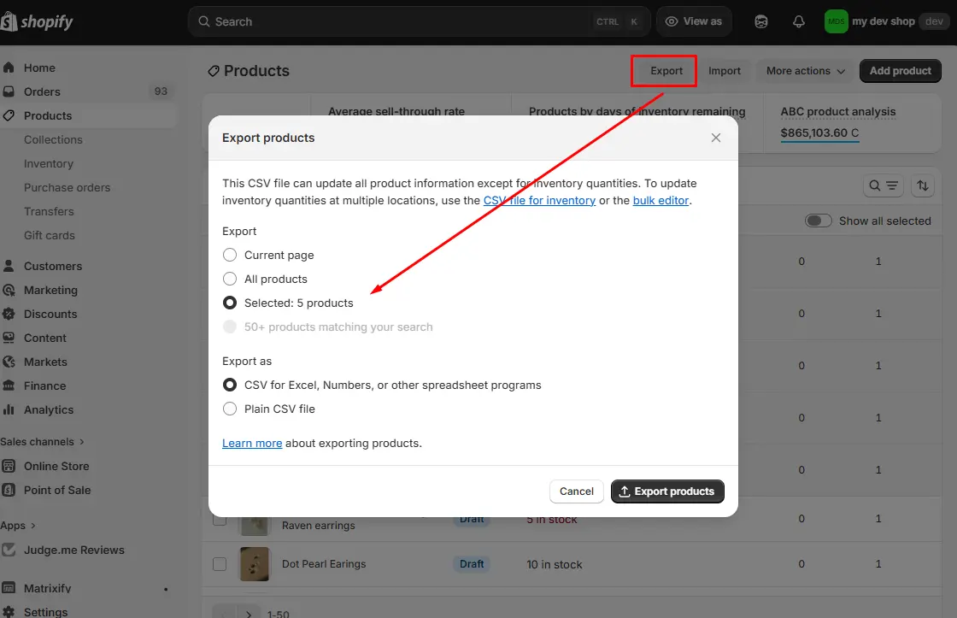Image resolution: width=957 pixels, height=618 pixels.
Task: Open the CSV file for inventory link
Action: coord(540,200)
